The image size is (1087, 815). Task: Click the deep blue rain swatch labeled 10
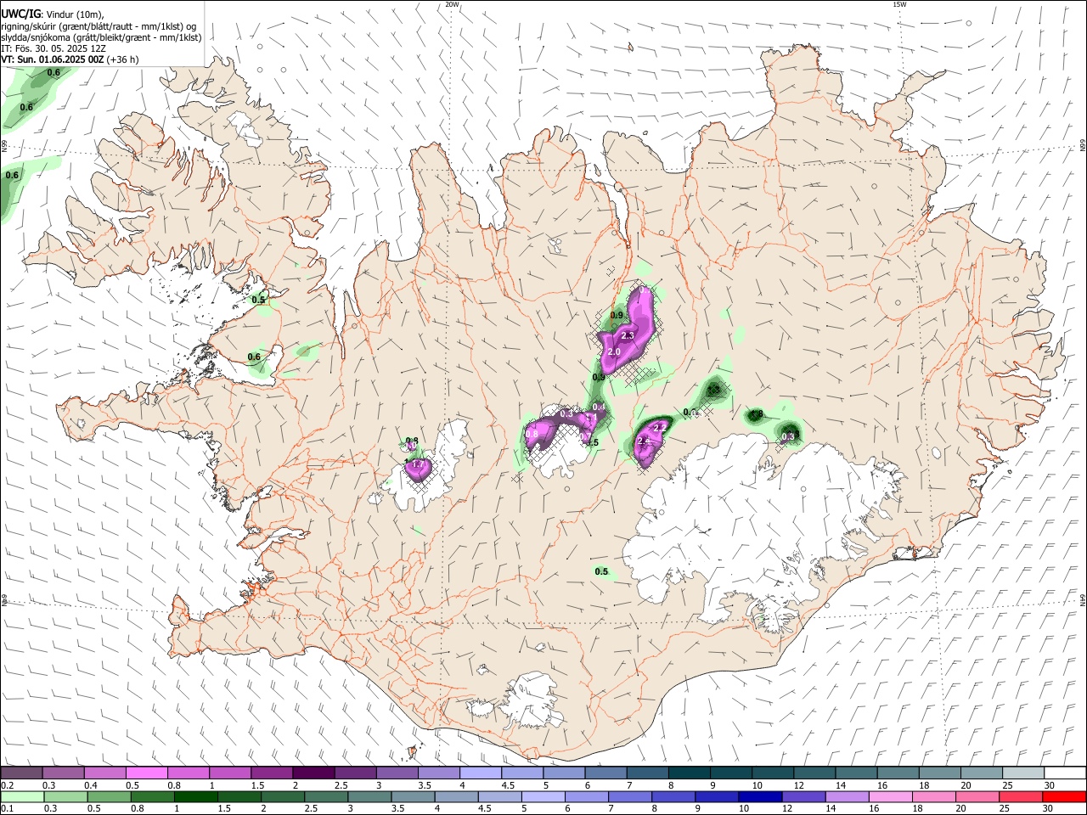pyautogui.click(x=759, y=796)
